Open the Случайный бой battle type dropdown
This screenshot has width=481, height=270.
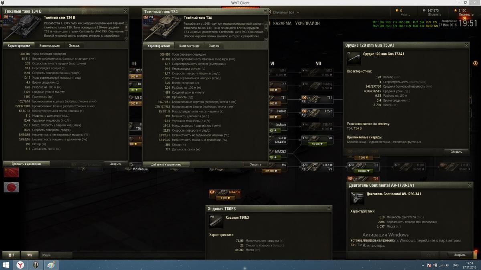[287, 12]
